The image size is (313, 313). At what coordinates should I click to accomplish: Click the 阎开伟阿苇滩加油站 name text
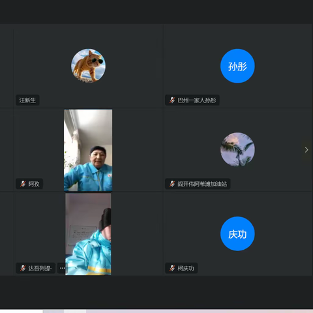202,184
